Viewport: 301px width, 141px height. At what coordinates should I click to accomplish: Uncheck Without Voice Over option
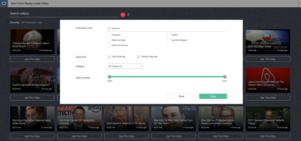click(x=139, y=57)
